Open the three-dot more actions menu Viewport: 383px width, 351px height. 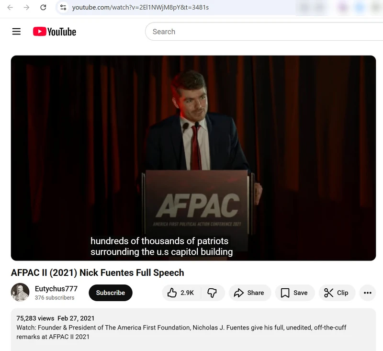pos(367,293)
